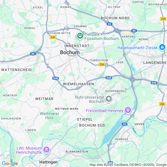Click the 226 road shield near Bochum-Mitte
Screen dimensions: 167x167
(53, 37)
